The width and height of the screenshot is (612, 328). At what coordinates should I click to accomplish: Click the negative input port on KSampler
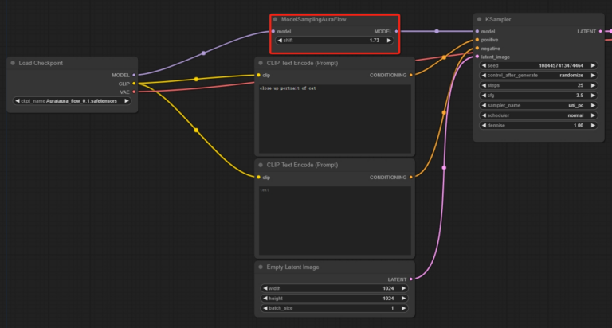click(477, 48)
